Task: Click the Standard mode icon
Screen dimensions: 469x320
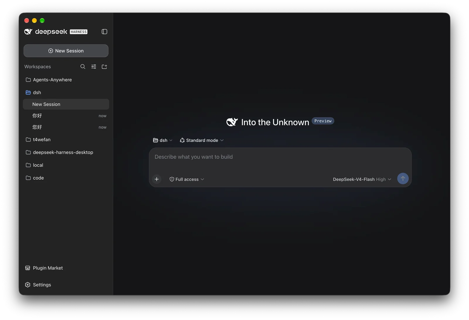Action: point(182,140)
